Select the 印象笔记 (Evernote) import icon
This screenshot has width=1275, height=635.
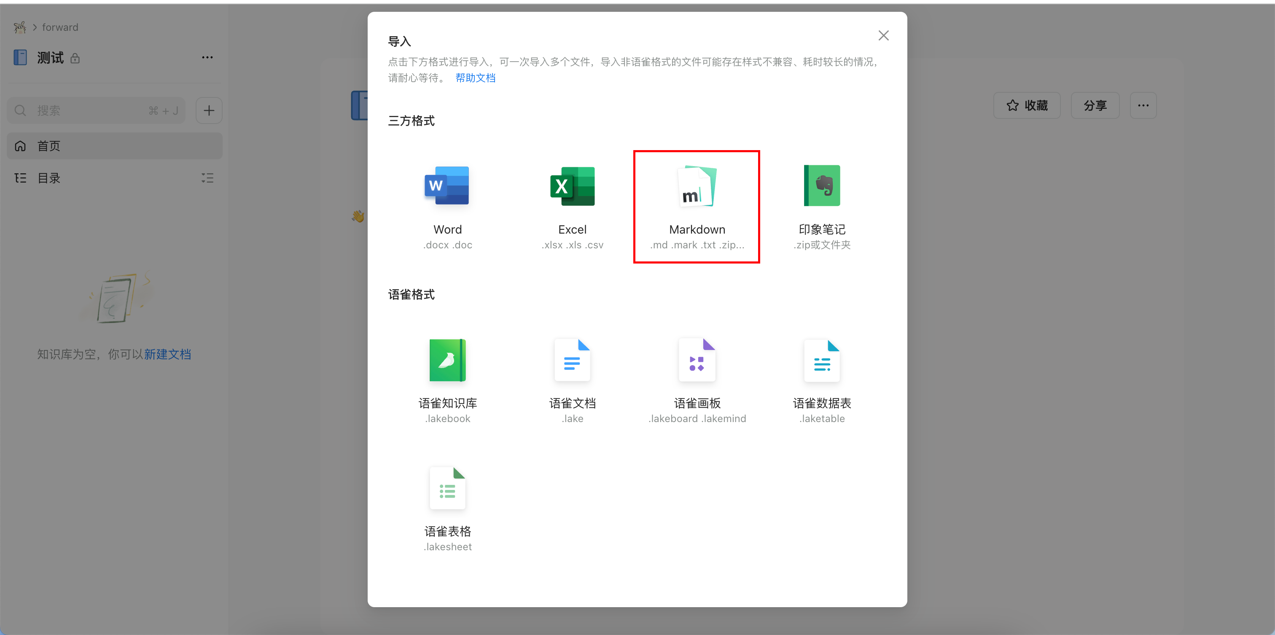(822, 186)
